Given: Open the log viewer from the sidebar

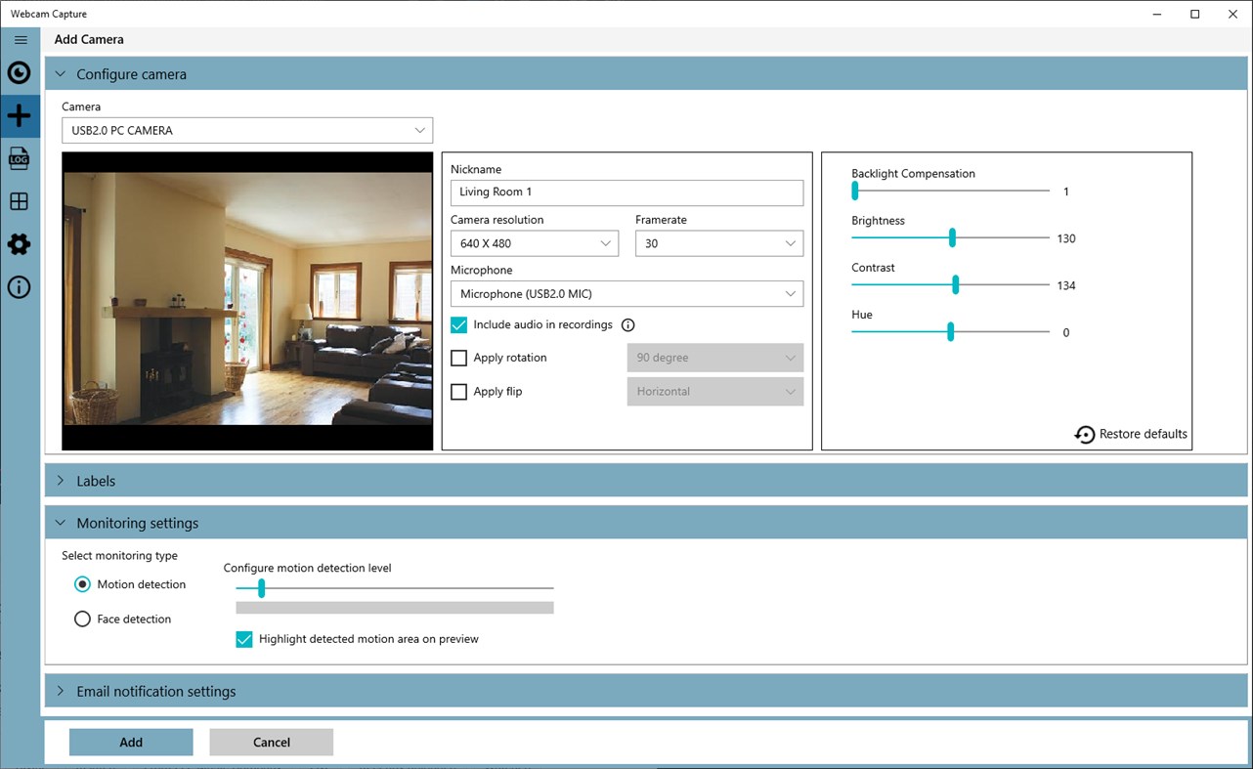Looking at the screenshot, I should [x=21, y=158].
